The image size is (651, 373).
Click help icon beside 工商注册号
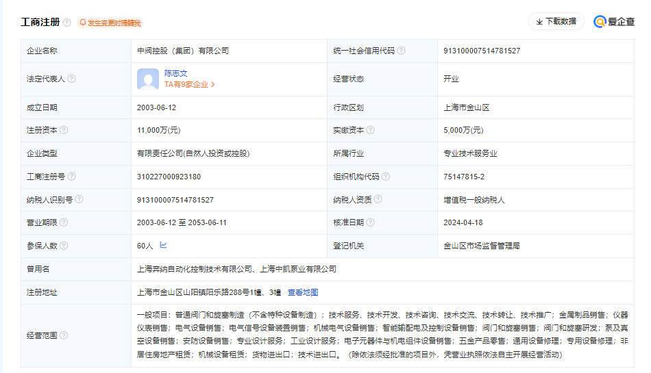pyautogui.click(x=71, y=177)
